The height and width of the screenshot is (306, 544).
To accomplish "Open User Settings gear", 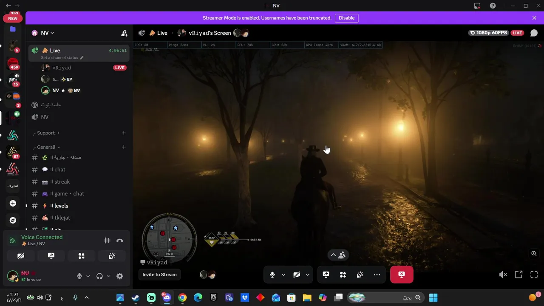I will pos(120,276).
